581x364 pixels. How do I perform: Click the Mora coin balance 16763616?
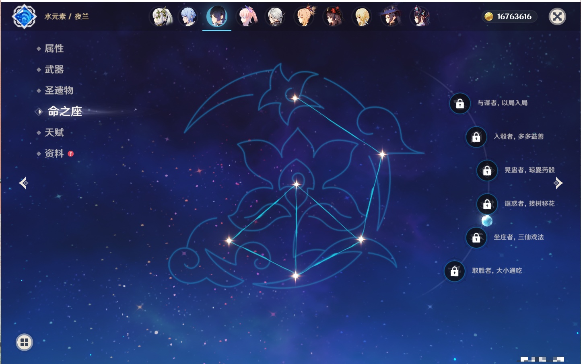click(x=509, y=16)
